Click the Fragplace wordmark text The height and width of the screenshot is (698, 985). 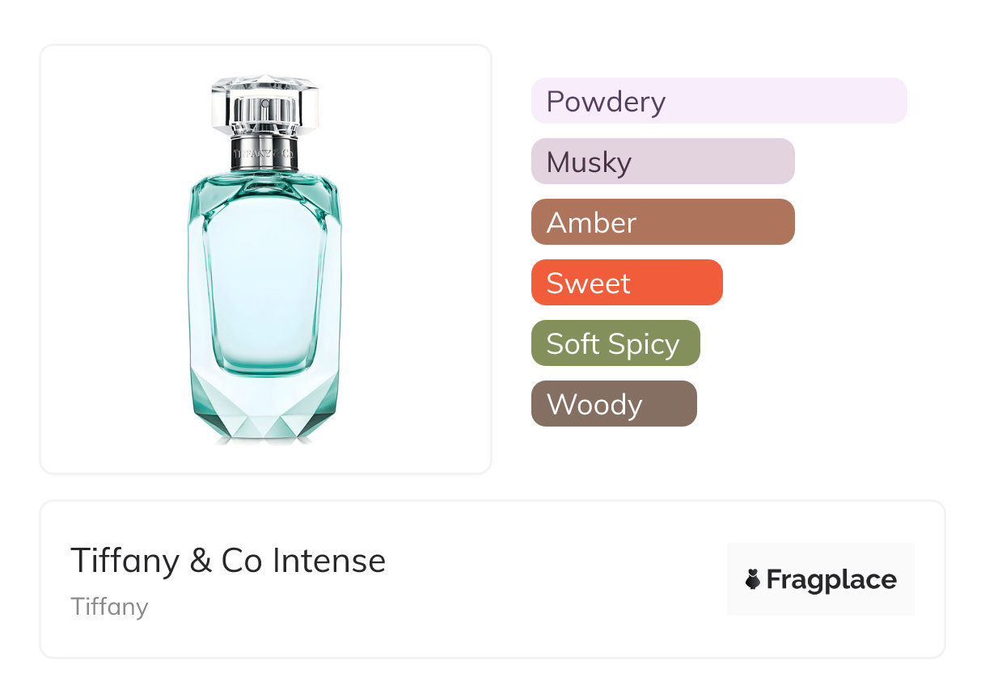831,579
